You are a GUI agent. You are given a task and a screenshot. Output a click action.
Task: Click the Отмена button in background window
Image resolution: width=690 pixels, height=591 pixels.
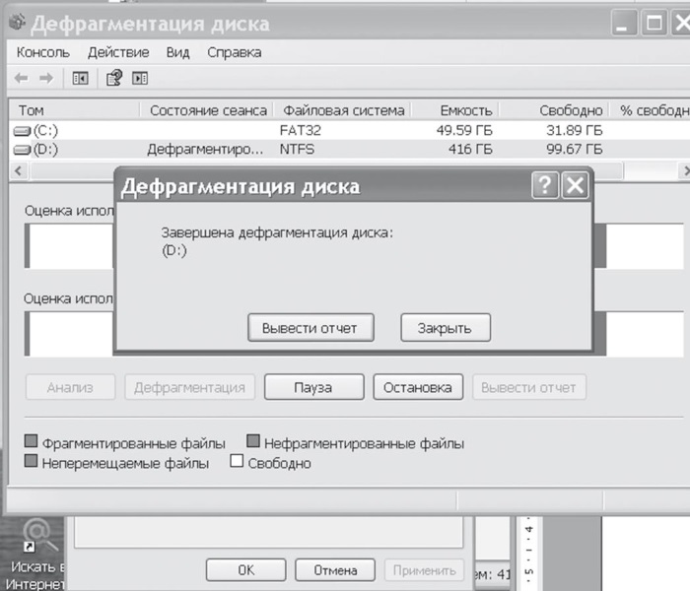tap(335, 569)
